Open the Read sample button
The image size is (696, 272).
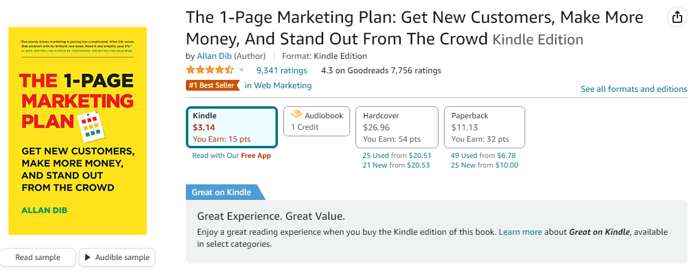tap(38, 258)
